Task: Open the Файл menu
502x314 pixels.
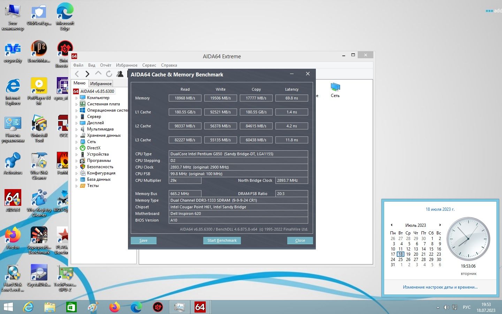Action: (78, 65)
